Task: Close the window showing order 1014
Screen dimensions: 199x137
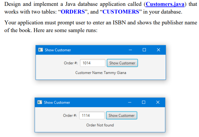Action: point(159,50)
